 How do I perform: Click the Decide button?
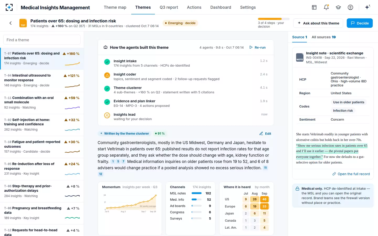pos(360,23)
